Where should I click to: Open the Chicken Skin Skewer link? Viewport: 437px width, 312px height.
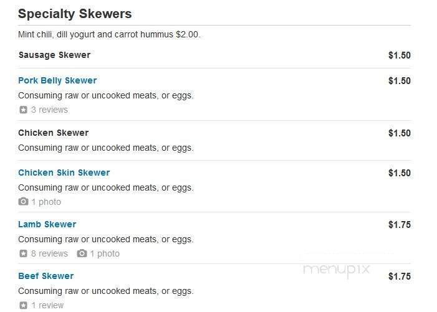tap(64, 173)
